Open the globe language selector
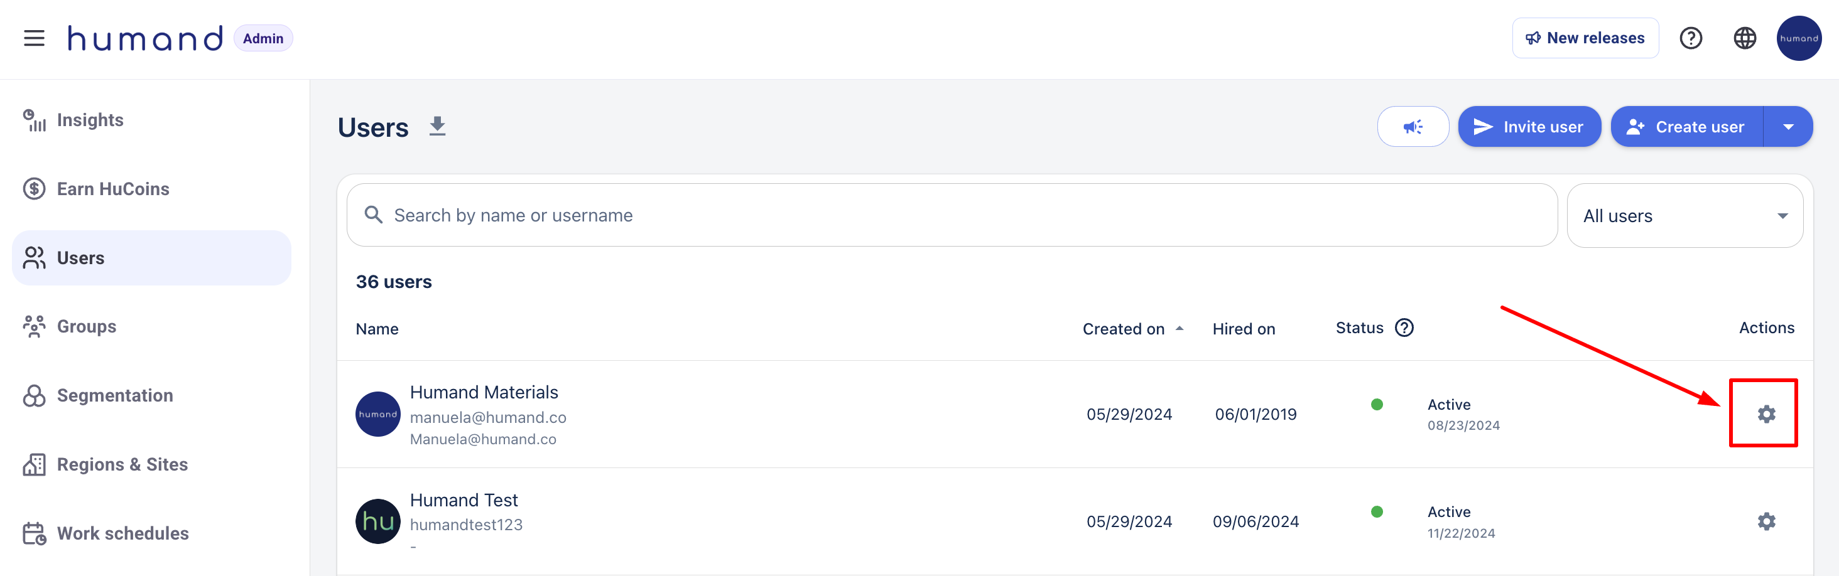Image resolution: width=1839 pixels, height=576 pixels. coord(1744,38)
